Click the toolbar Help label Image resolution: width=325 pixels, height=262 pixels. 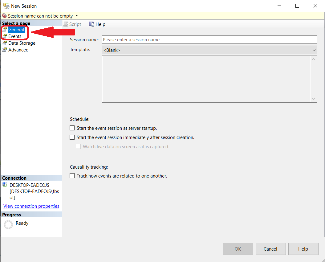[x=100, y=24]
